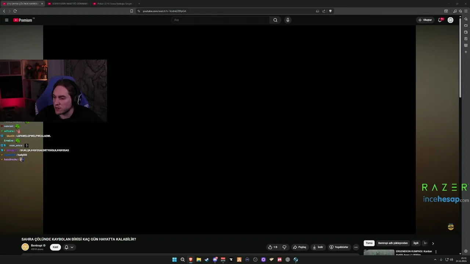Select the İlgili filter chip
This screenshot has width=470, height=264.
(416, 243)
